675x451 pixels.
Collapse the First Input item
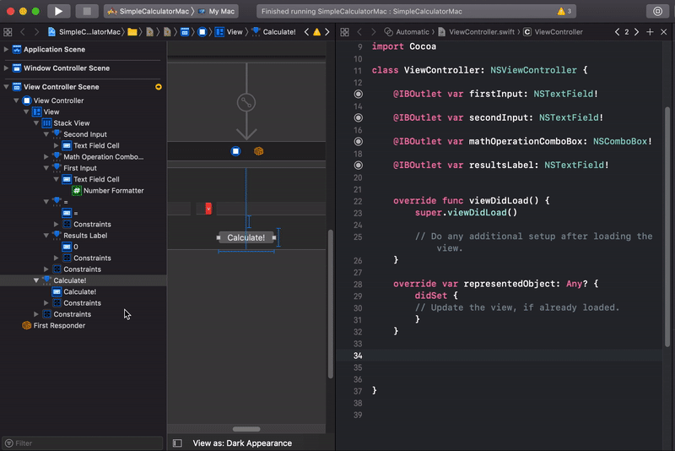[x=46, y=168]
